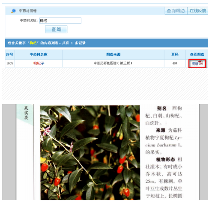Focus the 中药材名称 input field
Screen dimensions: 209x202
click(x=60, y=20)
